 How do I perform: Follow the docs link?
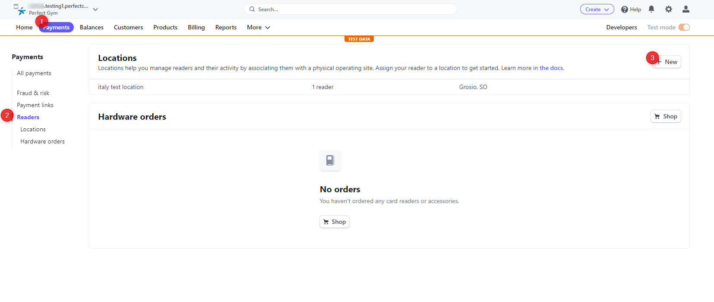(x=551, y=68)
